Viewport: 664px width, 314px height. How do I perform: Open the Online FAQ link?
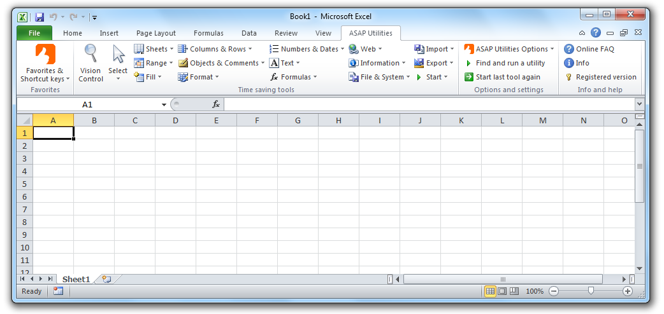[x=589, y=49]
